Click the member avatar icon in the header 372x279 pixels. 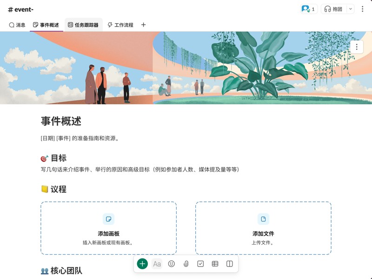click(x=306, y=8)
